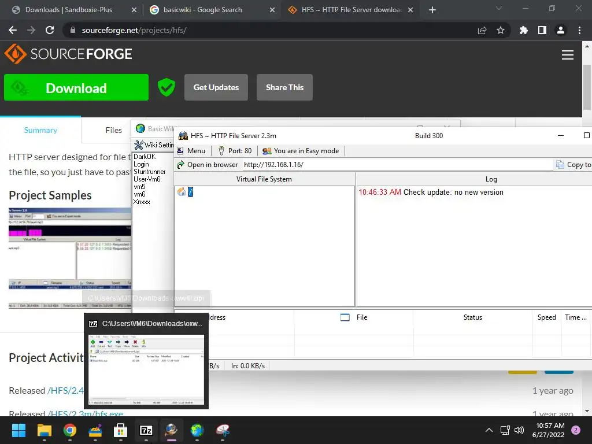The height and width of the screenshot is (444, 592).
Task: Select Stuntrunner in the BasicWiki list
Action: 150,172
